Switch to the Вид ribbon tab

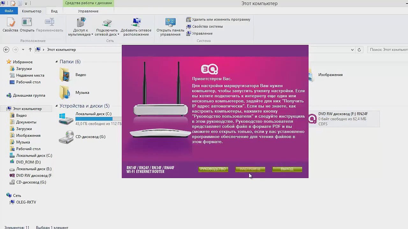pyautogui.click(x=54, y=11)
